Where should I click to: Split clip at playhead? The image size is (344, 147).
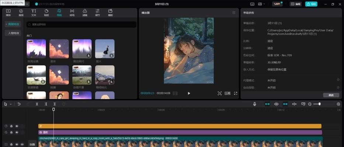coord(37,104)
